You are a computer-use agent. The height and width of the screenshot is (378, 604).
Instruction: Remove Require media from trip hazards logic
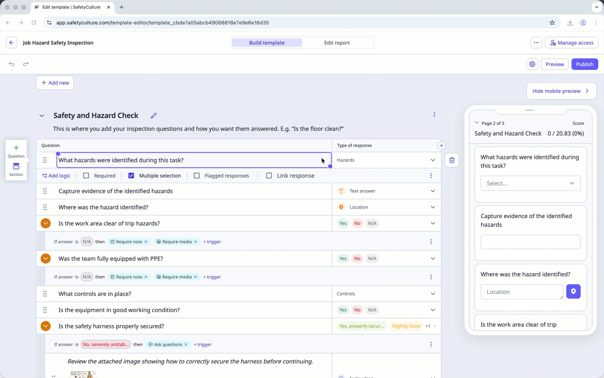[x=195, y=242]
